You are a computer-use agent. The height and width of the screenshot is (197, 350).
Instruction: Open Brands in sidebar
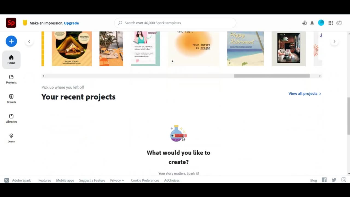[11, 99]
